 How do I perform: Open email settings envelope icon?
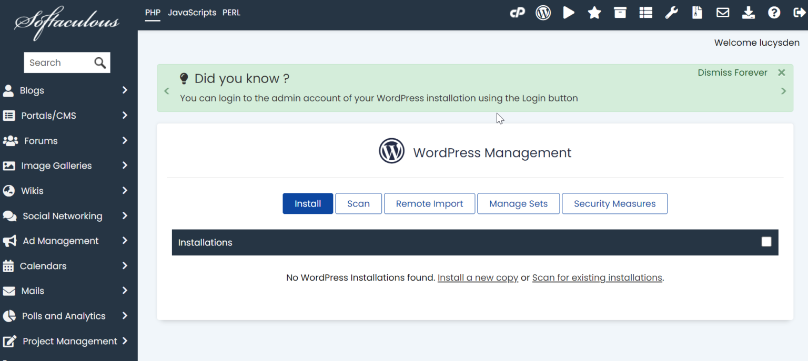click(723, 13)
